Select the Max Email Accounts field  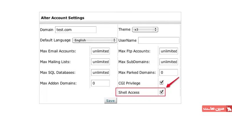[x=100, y=51]
